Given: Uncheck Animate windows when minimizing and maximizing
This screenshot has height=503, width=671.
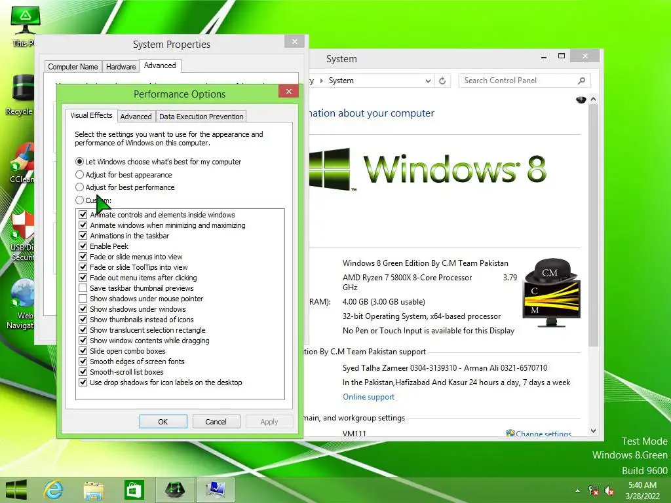Looking at the screenshot, I should (83, 225).
